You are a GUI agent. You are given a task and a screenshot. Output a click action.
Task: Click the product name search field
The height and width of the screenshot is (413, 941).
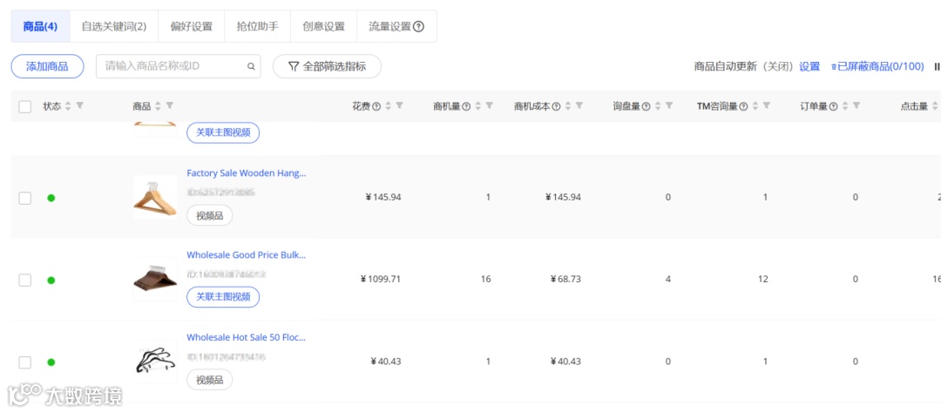coord(173,66)
